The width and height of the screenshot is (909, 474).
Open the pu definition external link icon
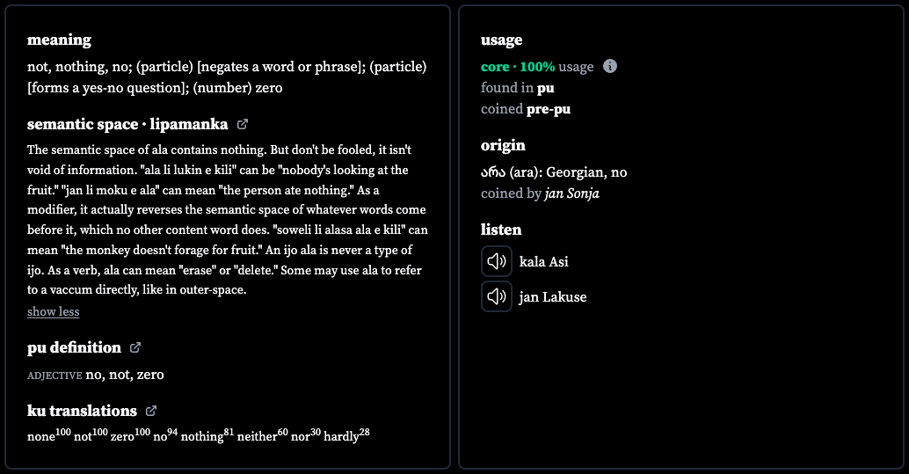(x=135, y=347)
